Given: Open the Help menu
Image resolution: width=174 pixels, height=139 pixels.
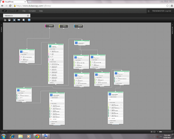Looking at the screenshot, I should (x=41, y=11).
